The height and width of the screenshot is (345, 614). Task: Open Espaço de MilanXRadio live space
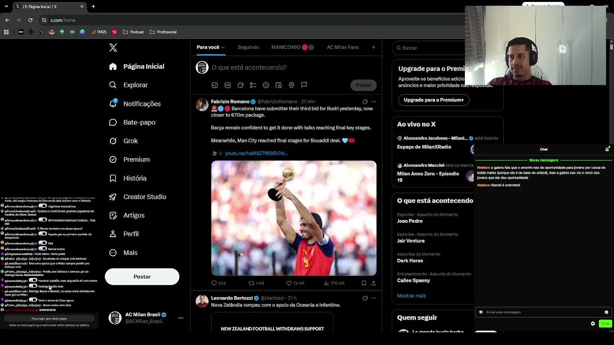click(424, 147)
